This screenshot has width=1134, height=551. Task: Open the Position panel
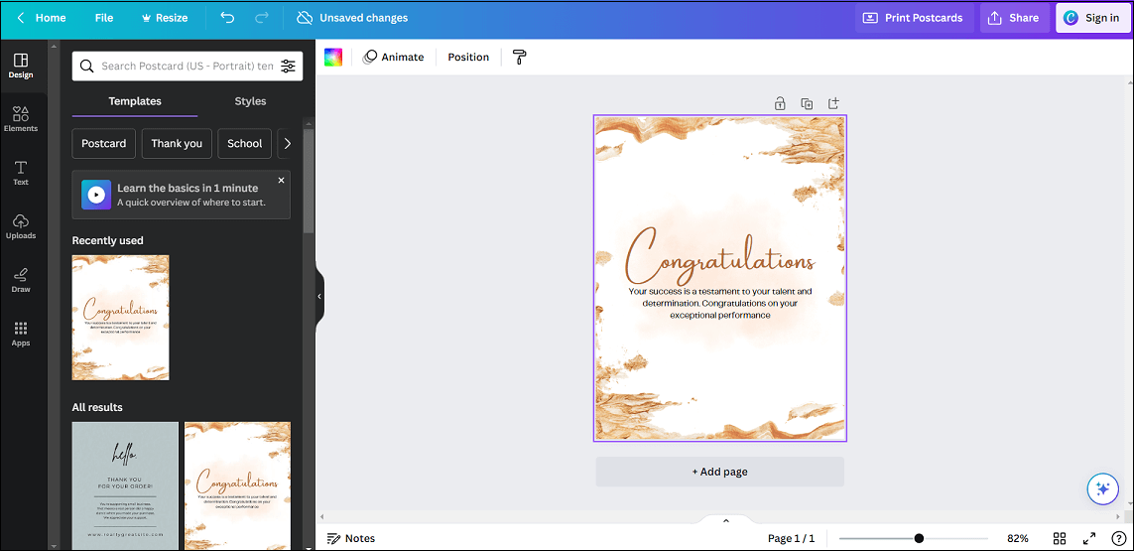pyautogui.click(x=468, y=58)
